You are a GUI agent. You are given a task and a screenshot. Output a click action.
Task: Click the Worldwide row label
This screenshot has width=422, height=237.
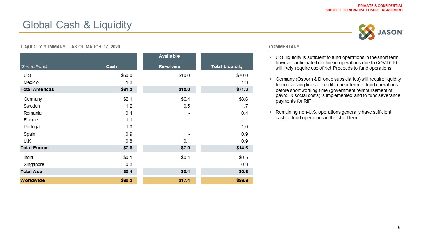(32, 180)
